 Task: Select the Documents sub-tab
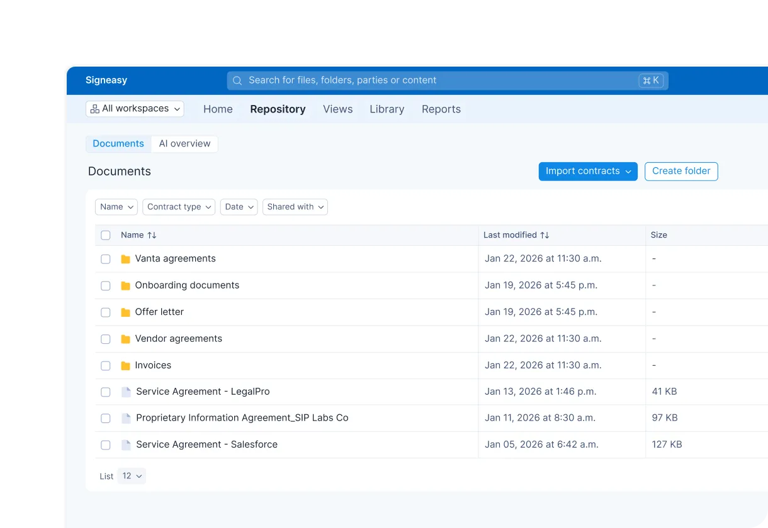tap(118, 143)
